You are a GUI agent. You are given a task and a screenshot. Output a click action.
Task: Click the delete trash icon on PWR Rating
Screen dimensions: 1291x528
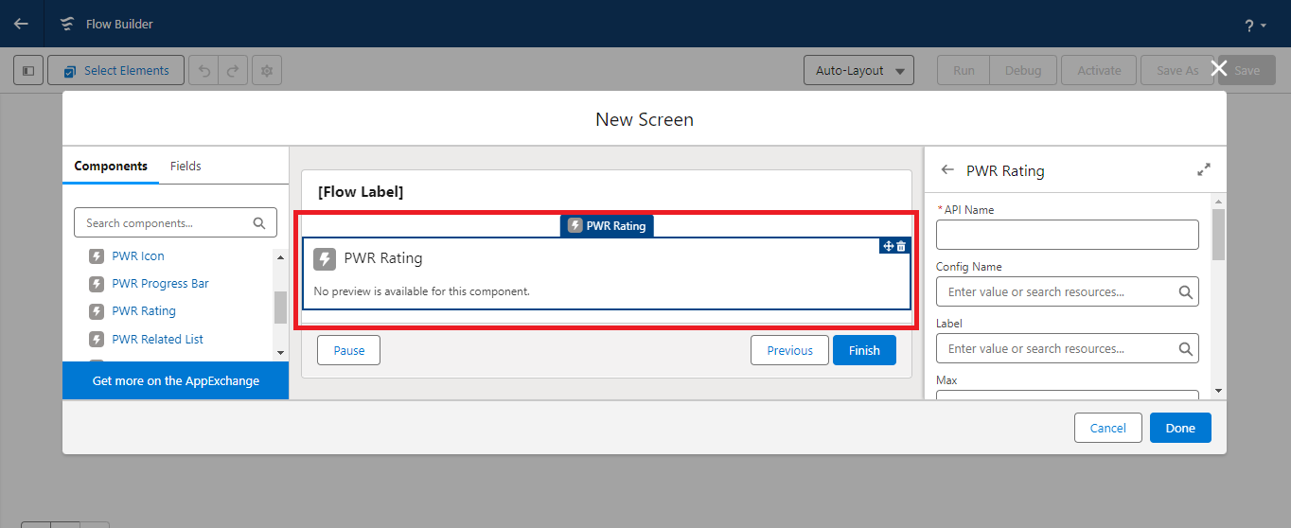[x=901, y=246]
